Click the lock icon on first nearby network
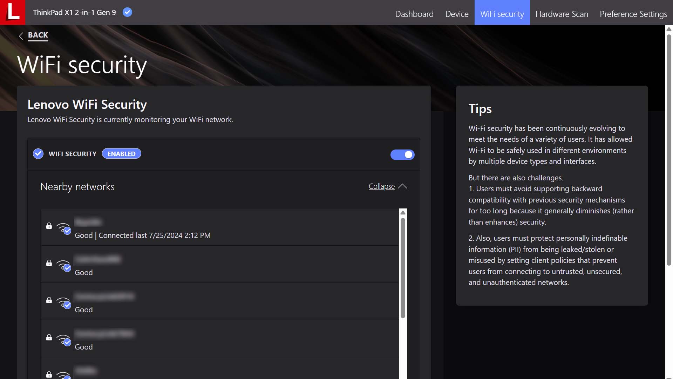This screenshot has height=379, width=673. [49, 226]
